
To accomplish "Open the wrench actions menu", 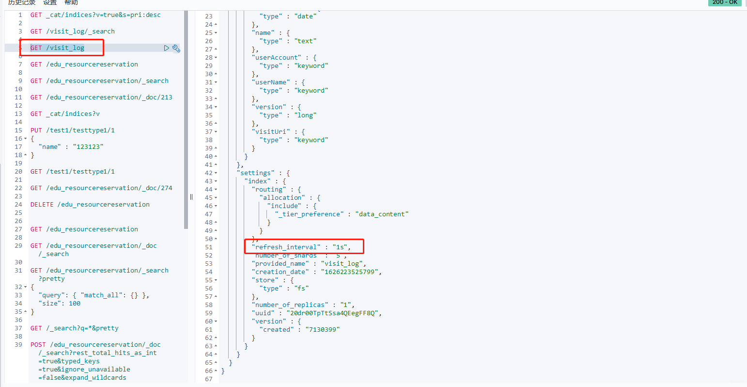I will click(176, 48).
